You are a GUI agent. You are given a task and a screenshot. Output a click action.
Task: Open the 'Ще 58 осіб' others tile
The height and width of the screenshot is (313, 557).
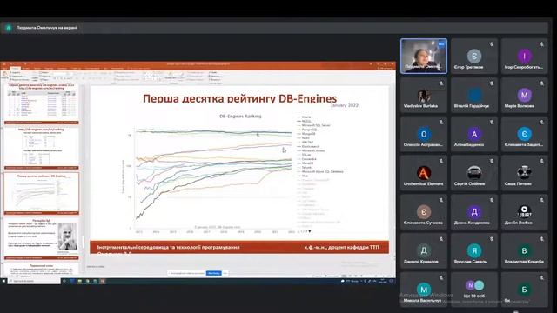473,289
